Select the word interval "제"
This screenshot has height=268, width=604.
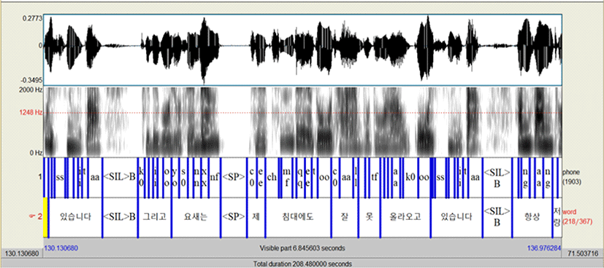point(256,217)
